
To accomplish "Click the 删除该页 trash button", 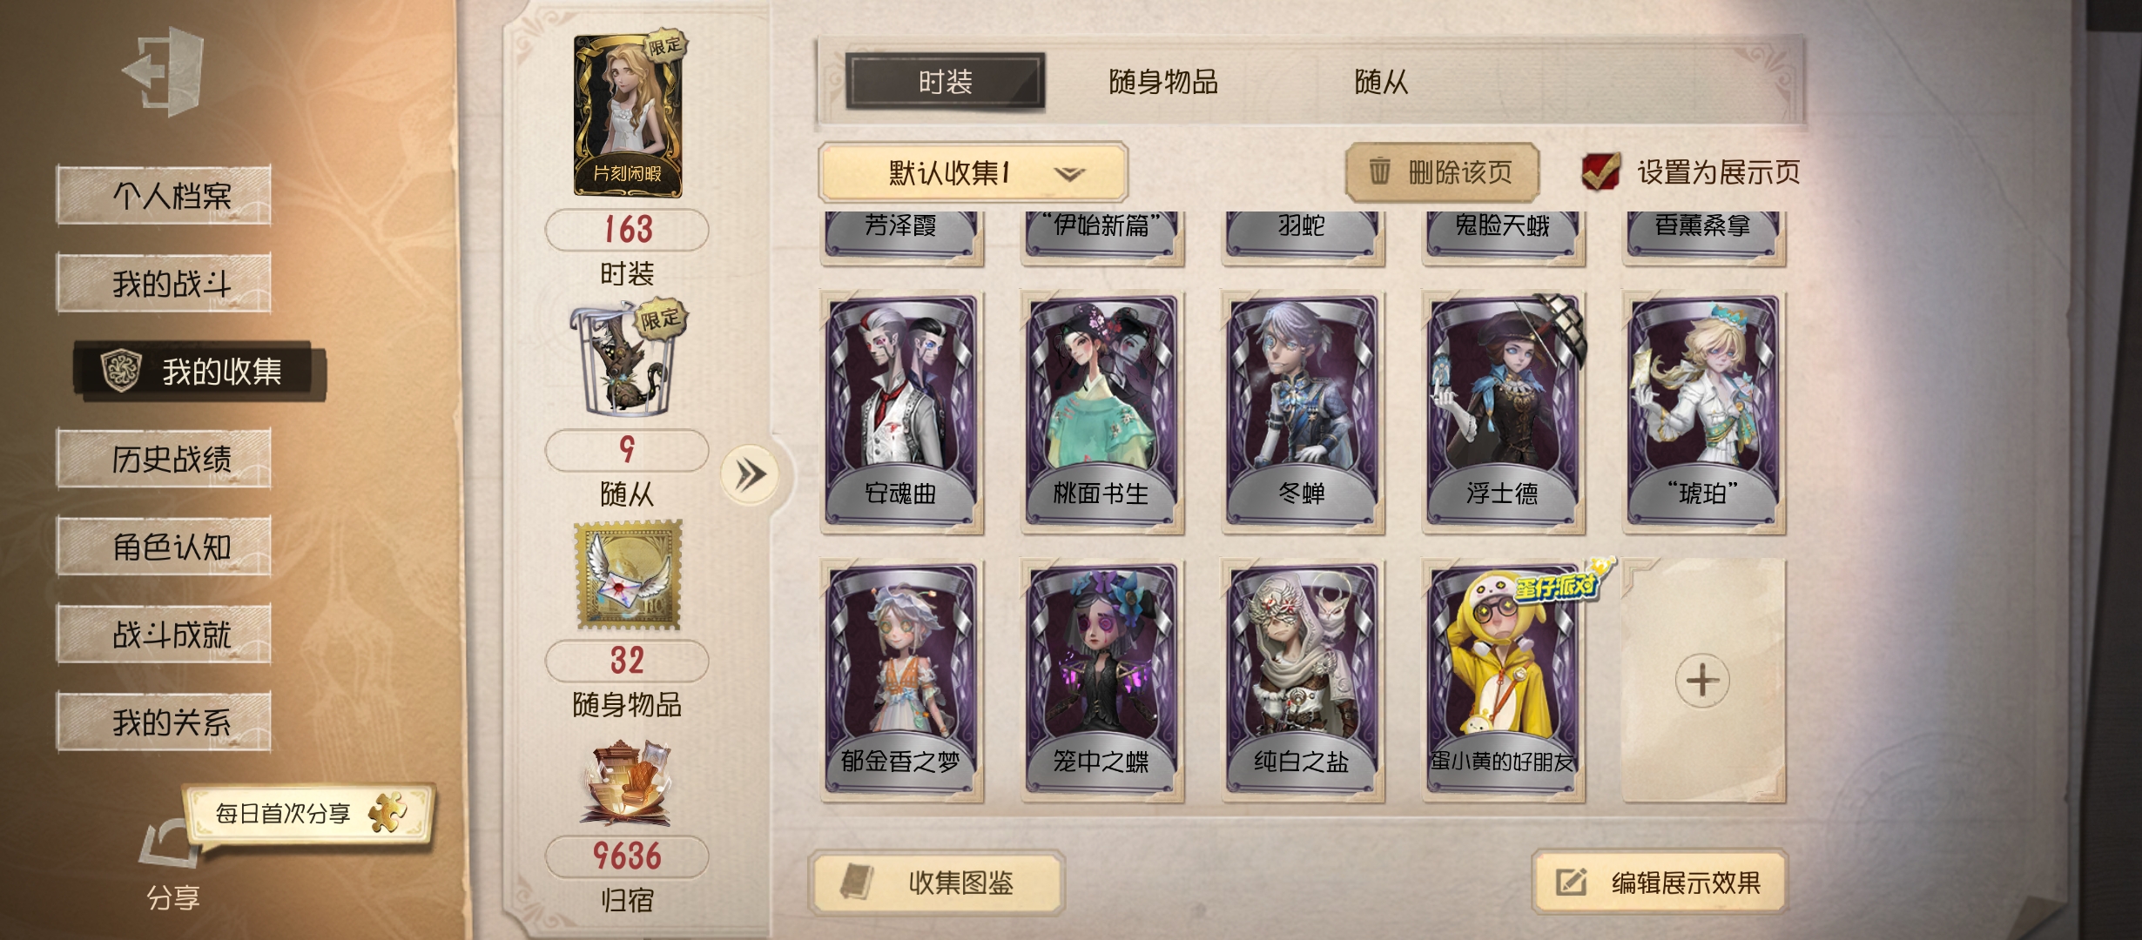I will [1442, 172].
